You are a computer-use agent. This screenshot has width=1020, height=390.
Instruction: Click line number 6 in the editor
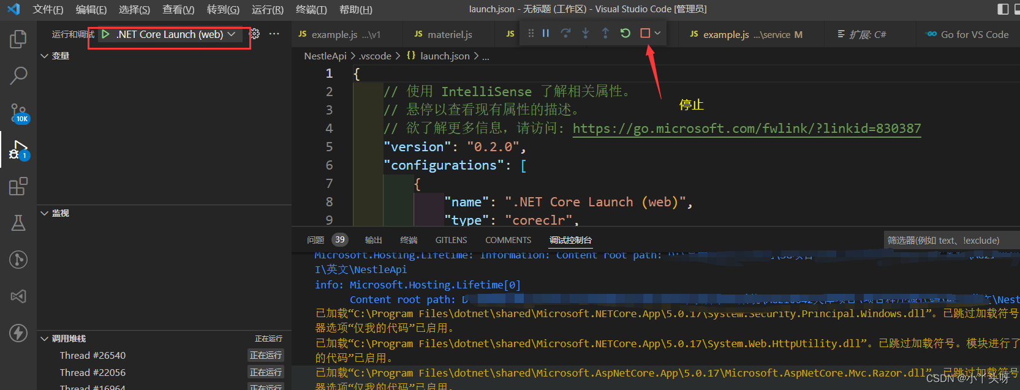click(329, 165)
